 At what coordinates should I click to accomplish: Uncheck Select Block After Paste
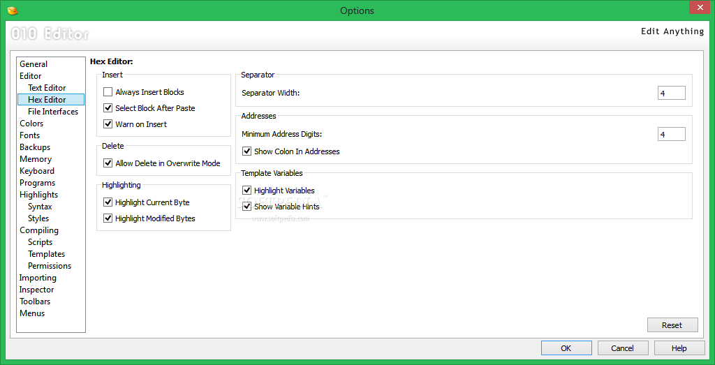108,108
